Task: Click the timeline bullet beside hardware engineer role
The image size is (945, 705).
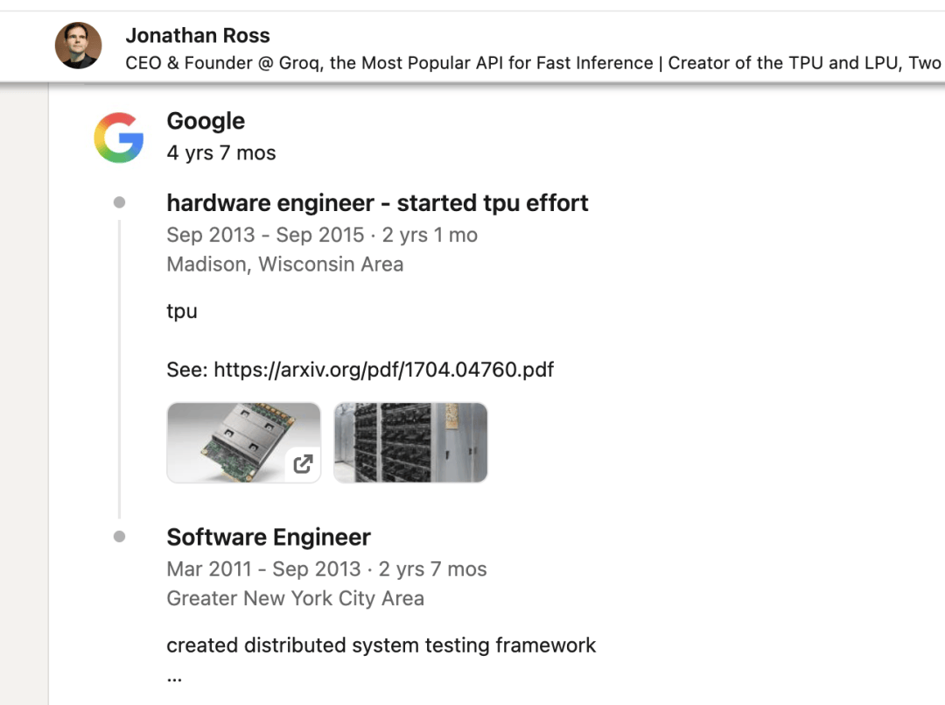Action: click(x=119, y=202)
